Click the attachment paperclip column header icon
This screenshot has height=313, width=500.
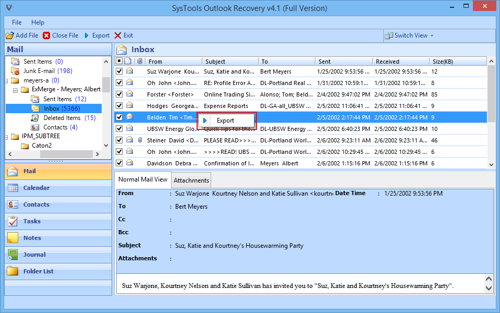(140, 61)
